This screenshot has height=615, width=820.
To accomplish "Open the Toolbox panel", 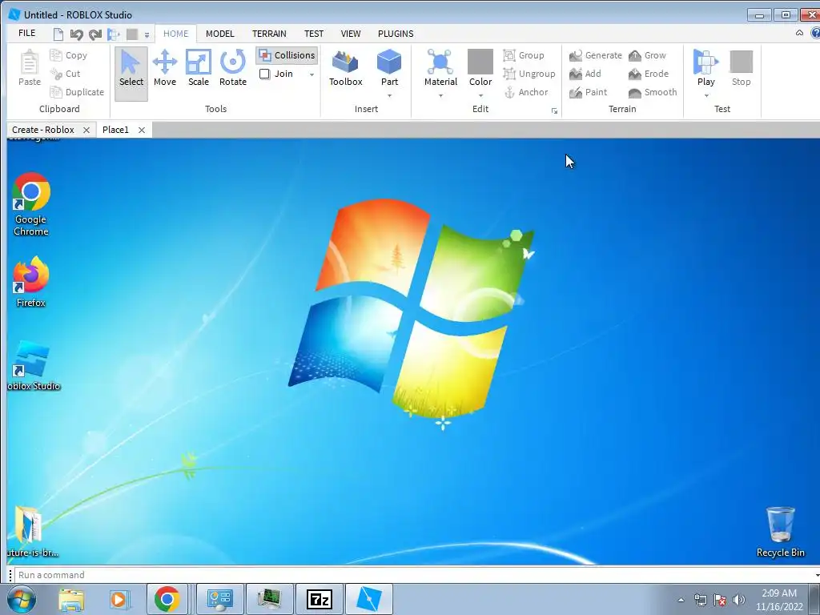I will pos(346,68).
